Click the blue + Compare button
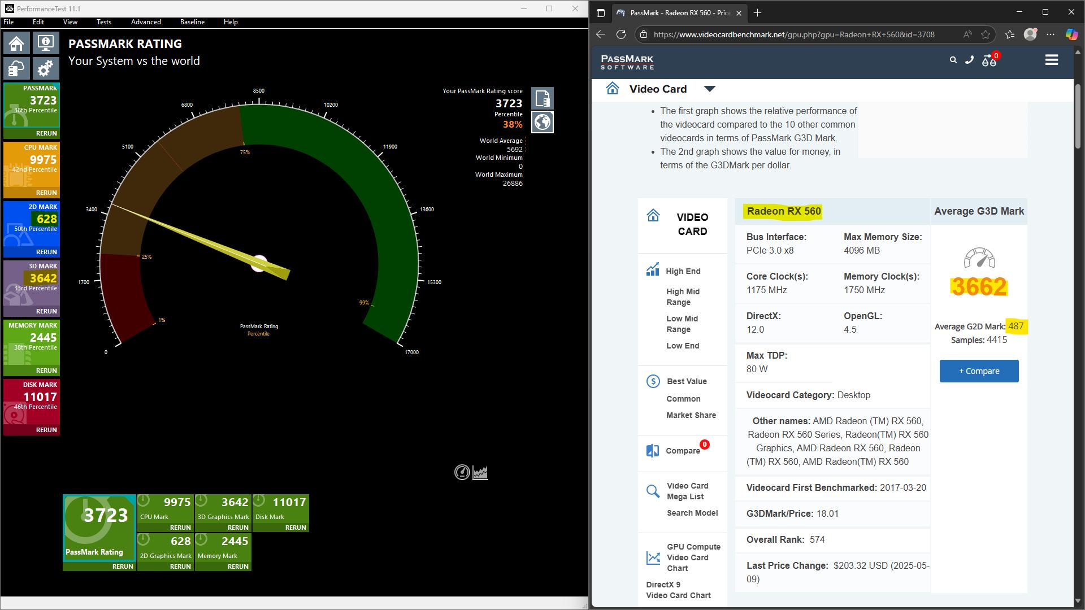 [x=979, y=371]
